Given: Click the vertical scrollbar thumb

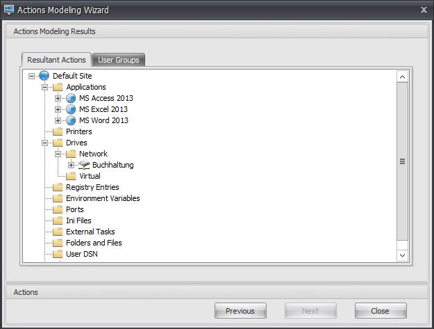Looking at the screenshot, I should 402,161.
